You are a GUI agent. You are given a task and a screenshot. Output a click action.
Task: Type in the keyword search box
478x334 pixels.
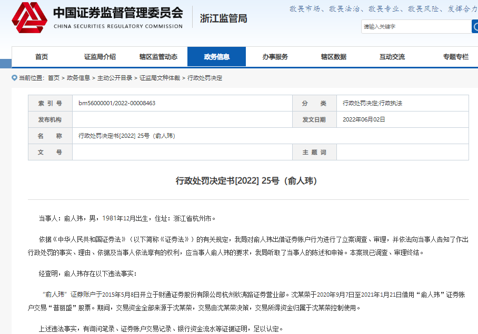tap(415, 26)
